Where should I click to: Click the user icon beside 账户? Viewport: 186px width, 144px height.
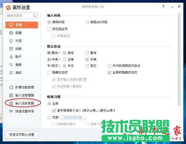(11, 57)
